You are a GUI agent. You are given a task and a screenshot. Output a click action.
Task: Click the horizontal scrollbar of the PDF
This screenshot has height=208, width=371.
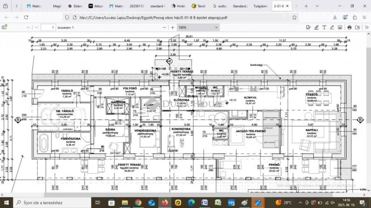(x=188, y=195)
